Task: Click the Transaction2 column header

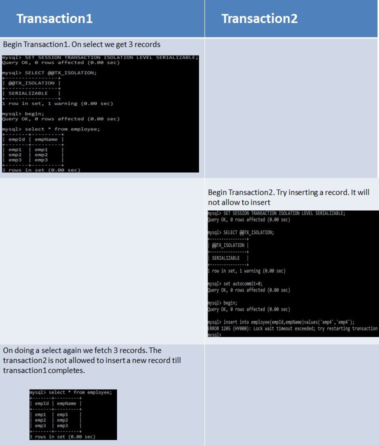Action: click(259, 19)
